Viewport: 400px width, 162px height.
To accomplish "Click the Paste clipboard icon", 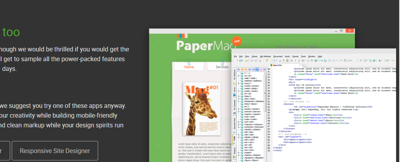I will (x=267, y=60).
